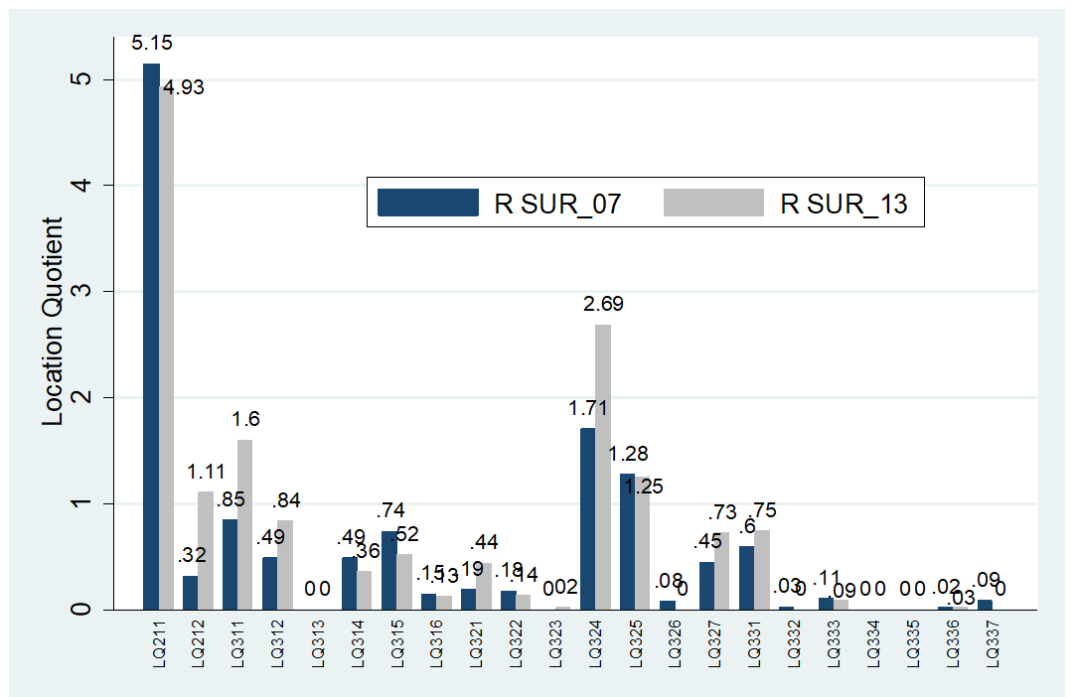Click the gray LQ212 bar labeled 1.11
This screenshot has height=697, width=1074.
click(x=206, y=550)
